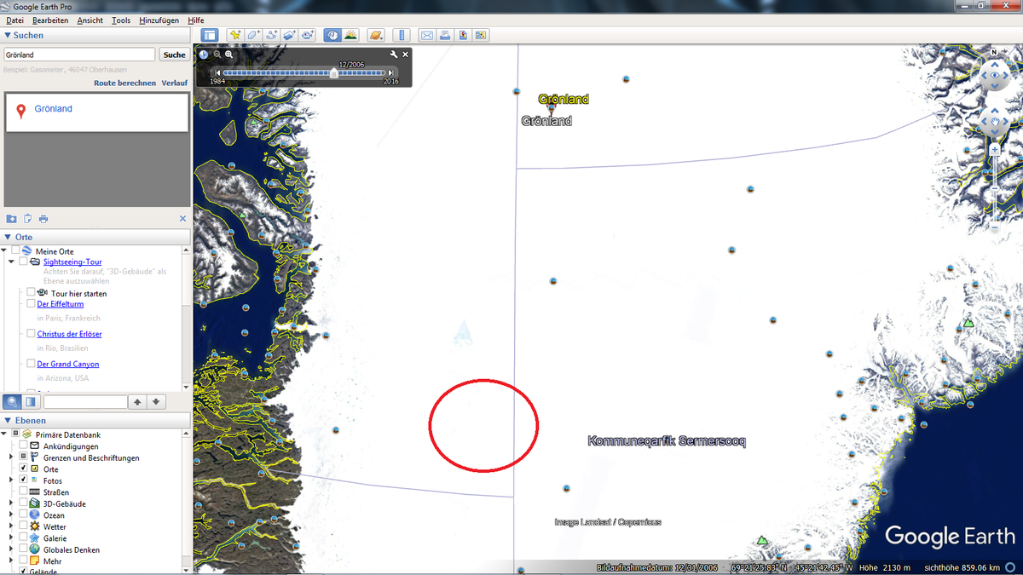The image size is (1023, 575).
Task: Click the historical imagery time slider handle
Action: coord(334,73)
